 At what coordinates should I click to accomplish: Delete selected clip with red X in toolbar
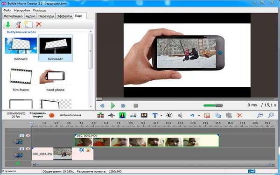tap(239, 115)
